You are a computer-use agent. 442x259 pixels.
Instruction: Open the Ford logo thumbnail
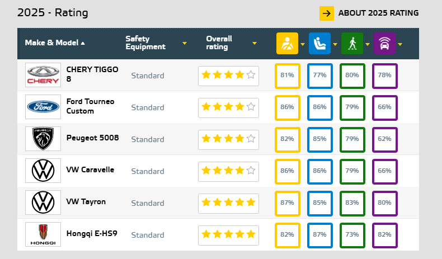pos(43,107)
